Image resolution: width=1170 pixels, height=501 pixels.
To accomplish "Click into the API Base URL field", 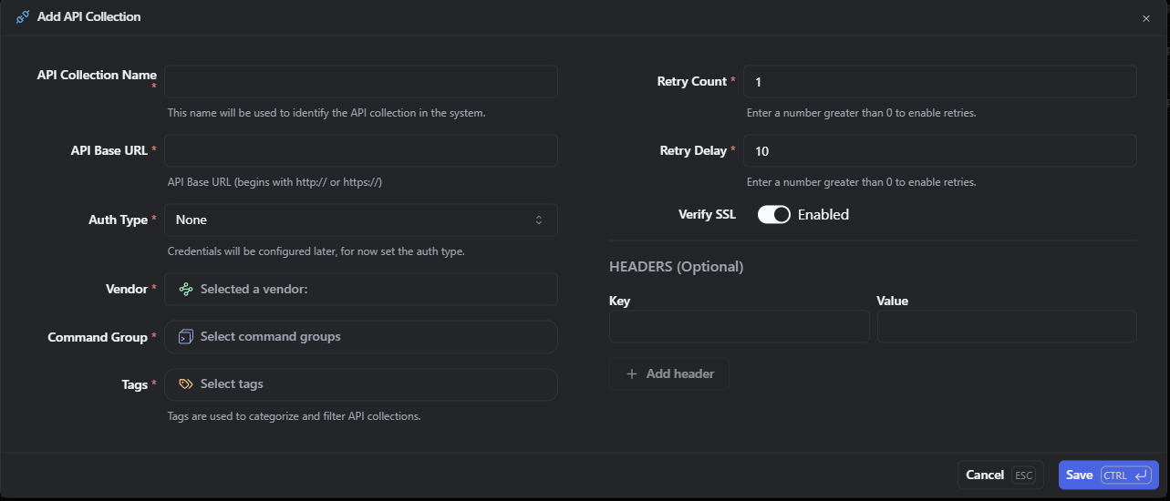I will (360, 150).
